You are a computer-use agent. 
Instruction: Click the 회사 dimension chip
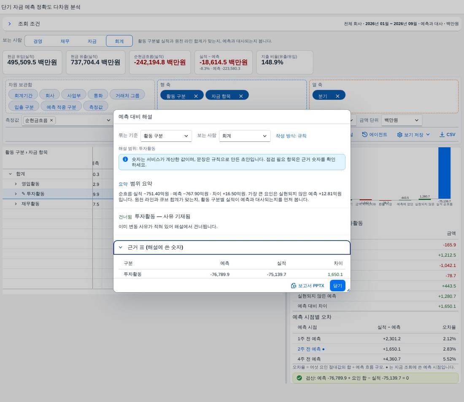point(50,96)
